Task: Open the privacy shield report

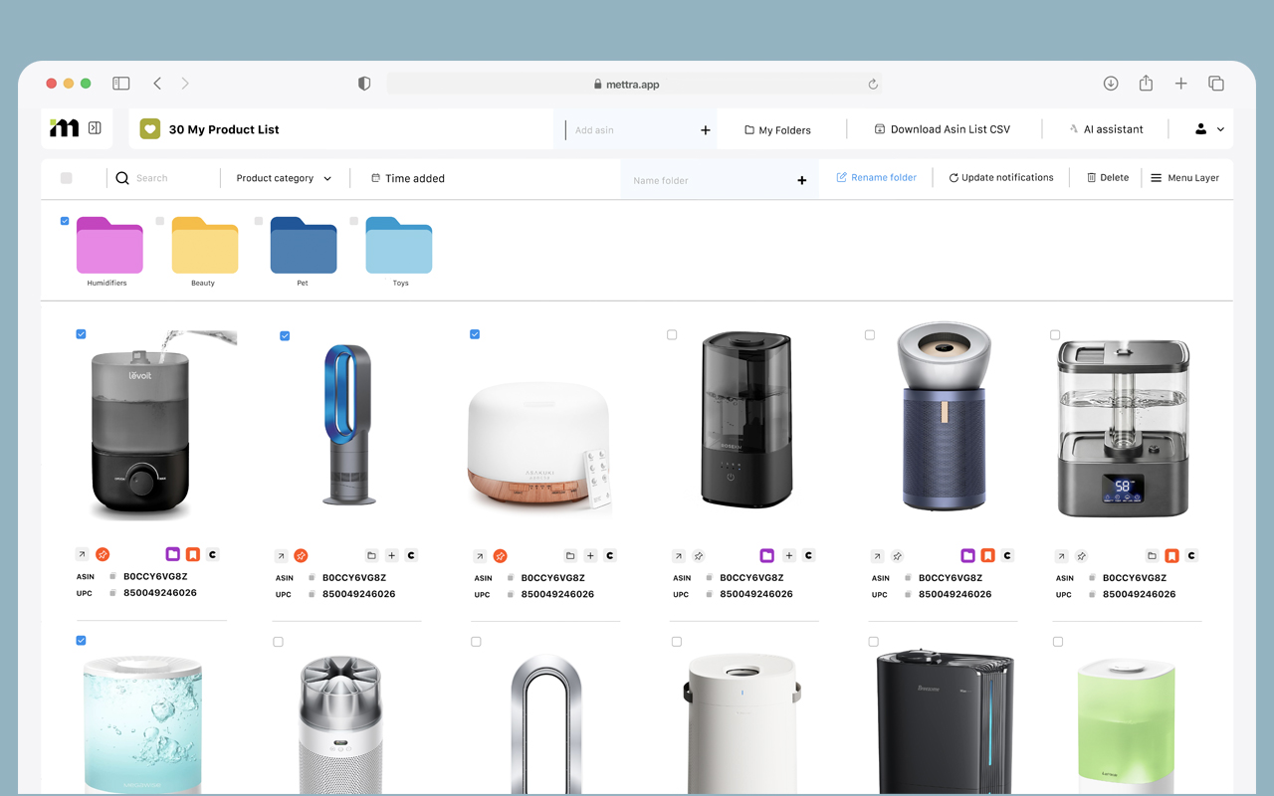Action: point(364,84)
